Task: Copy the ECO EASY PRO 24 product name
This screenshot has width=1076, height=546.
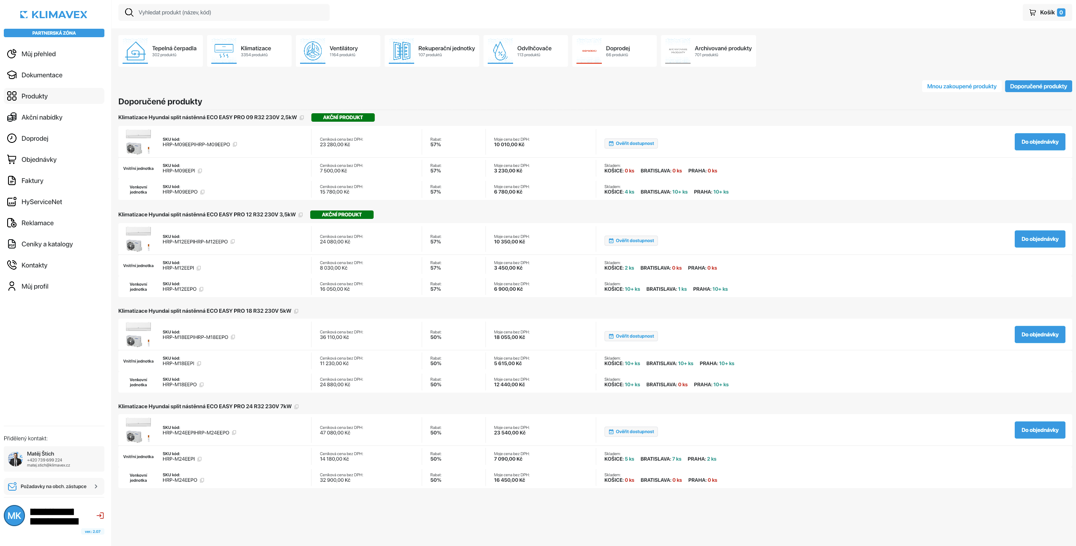Action: [x=296, y=407]
